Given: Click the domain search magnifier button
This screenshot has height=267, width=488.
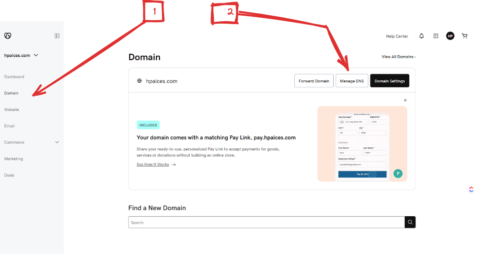Looking at the screenshot, I should (x=410, y=222).
